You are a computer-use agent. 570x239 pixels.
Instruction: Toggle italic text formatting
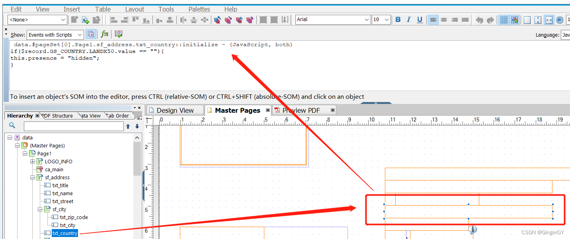(409, 19)
